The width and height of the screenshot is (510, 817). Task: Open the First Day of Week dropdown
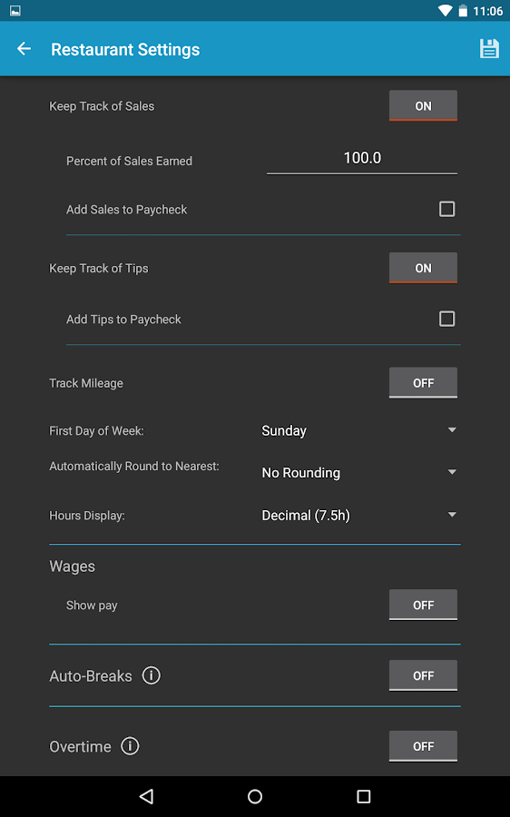click(359, 430)
